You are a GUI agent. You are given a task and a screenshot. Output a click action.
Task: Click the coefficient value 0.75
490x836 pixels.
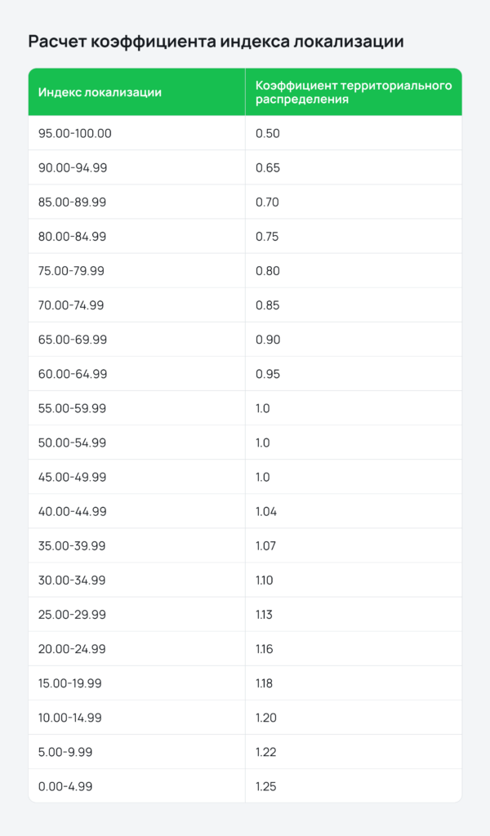[x=268, y=237]
